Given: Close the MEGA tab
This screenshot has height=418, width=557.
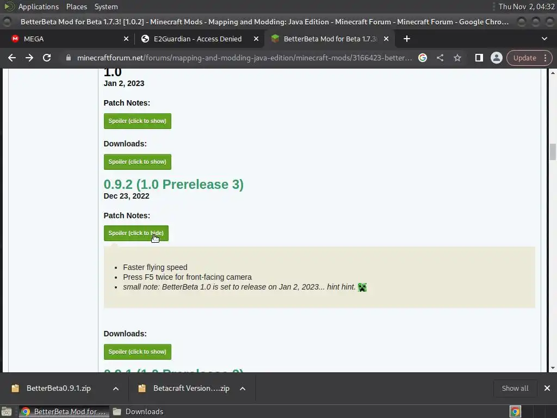Looking at the screenshot, I should click(x=126, y=39).
